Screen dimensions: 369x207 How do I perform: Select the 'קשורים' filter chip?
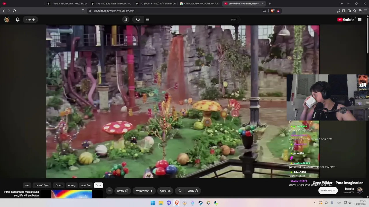click(x=71, y=185)
